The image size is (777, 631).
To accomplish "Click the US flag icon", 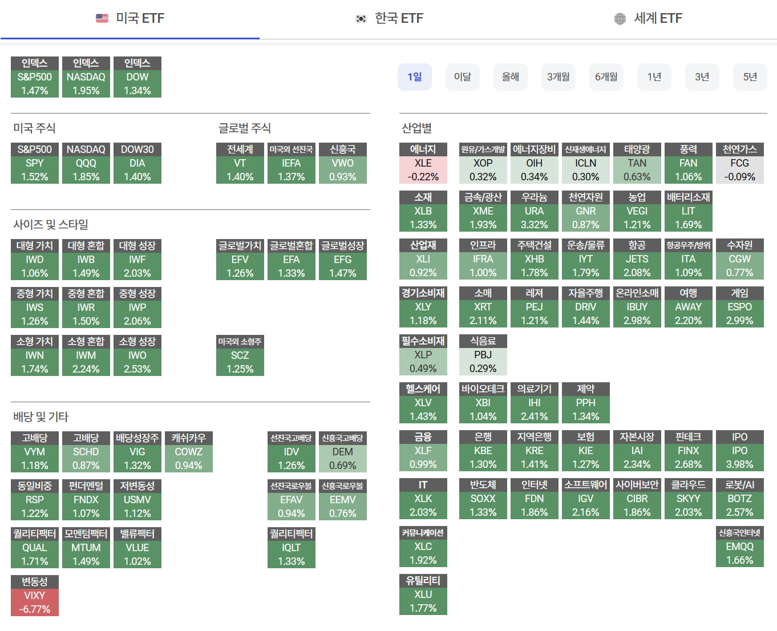I will tap(102, 18).
